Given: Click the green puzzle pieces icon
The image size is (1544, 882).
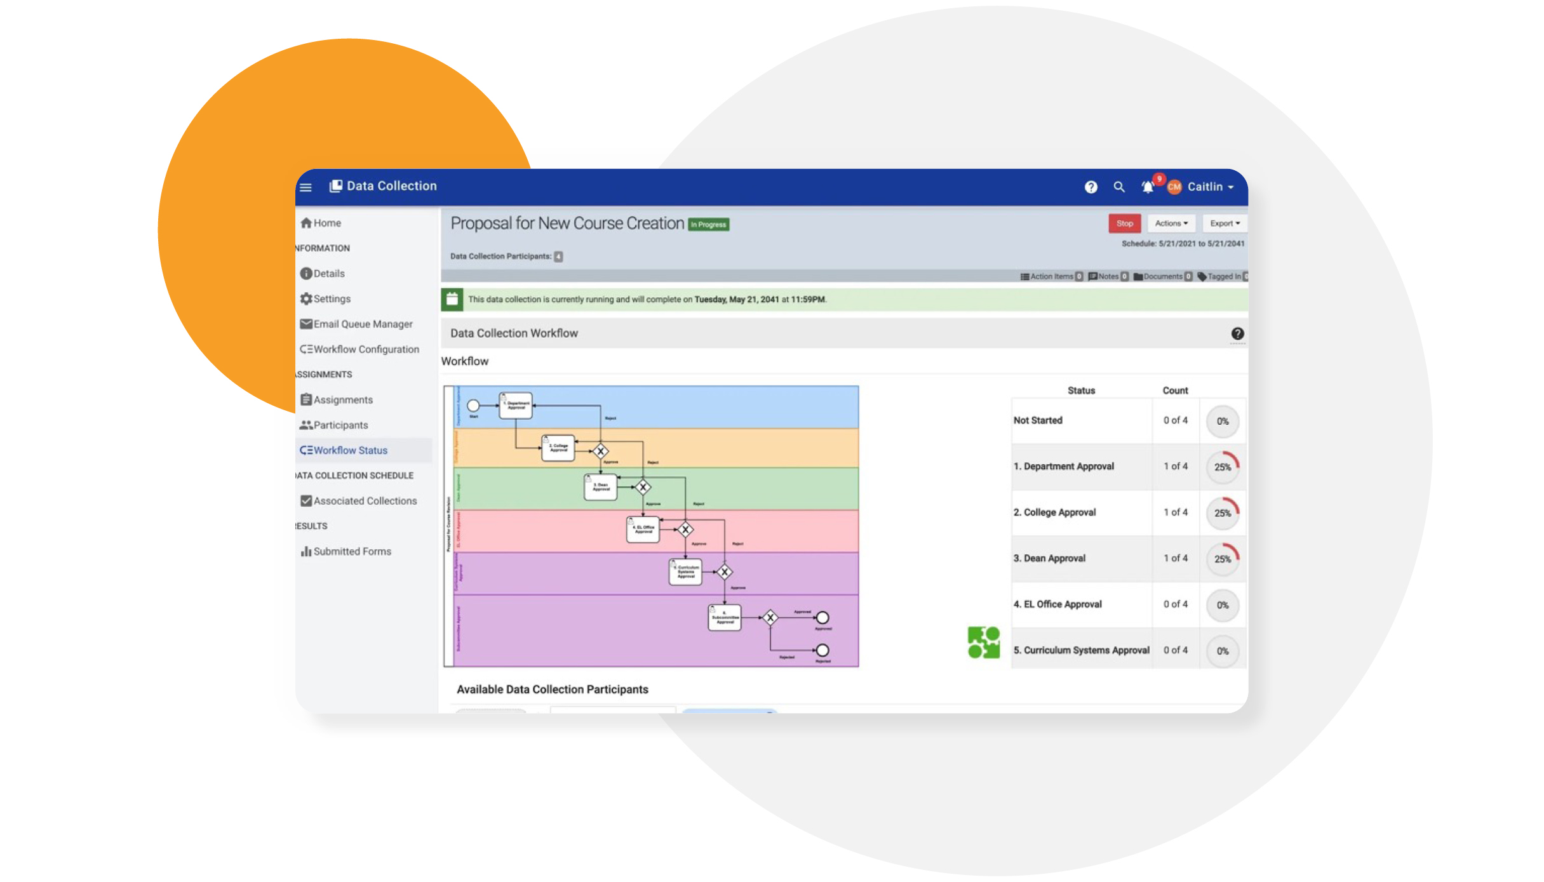Looking at the screenshot, I should click(984, 643).
